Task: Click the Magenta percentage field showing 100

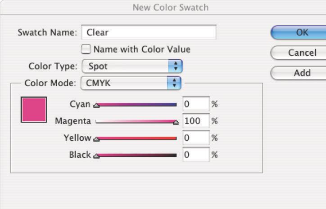Action: point(196,121)
